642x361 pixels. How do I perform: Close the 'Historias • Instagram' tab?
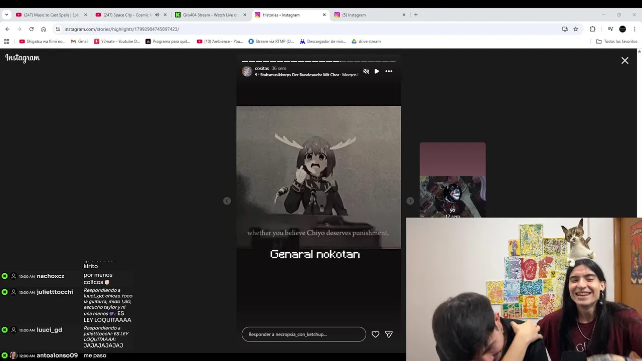pos(324,15)
